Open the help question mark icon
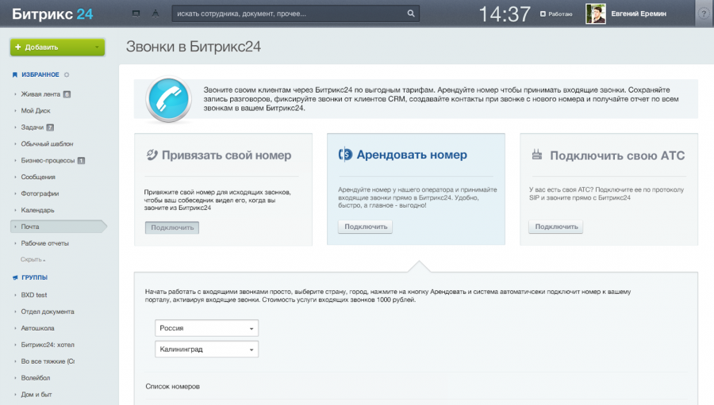The width and height of the screenshot is (714, 405). pyautogui.click(x=704, y=13)
